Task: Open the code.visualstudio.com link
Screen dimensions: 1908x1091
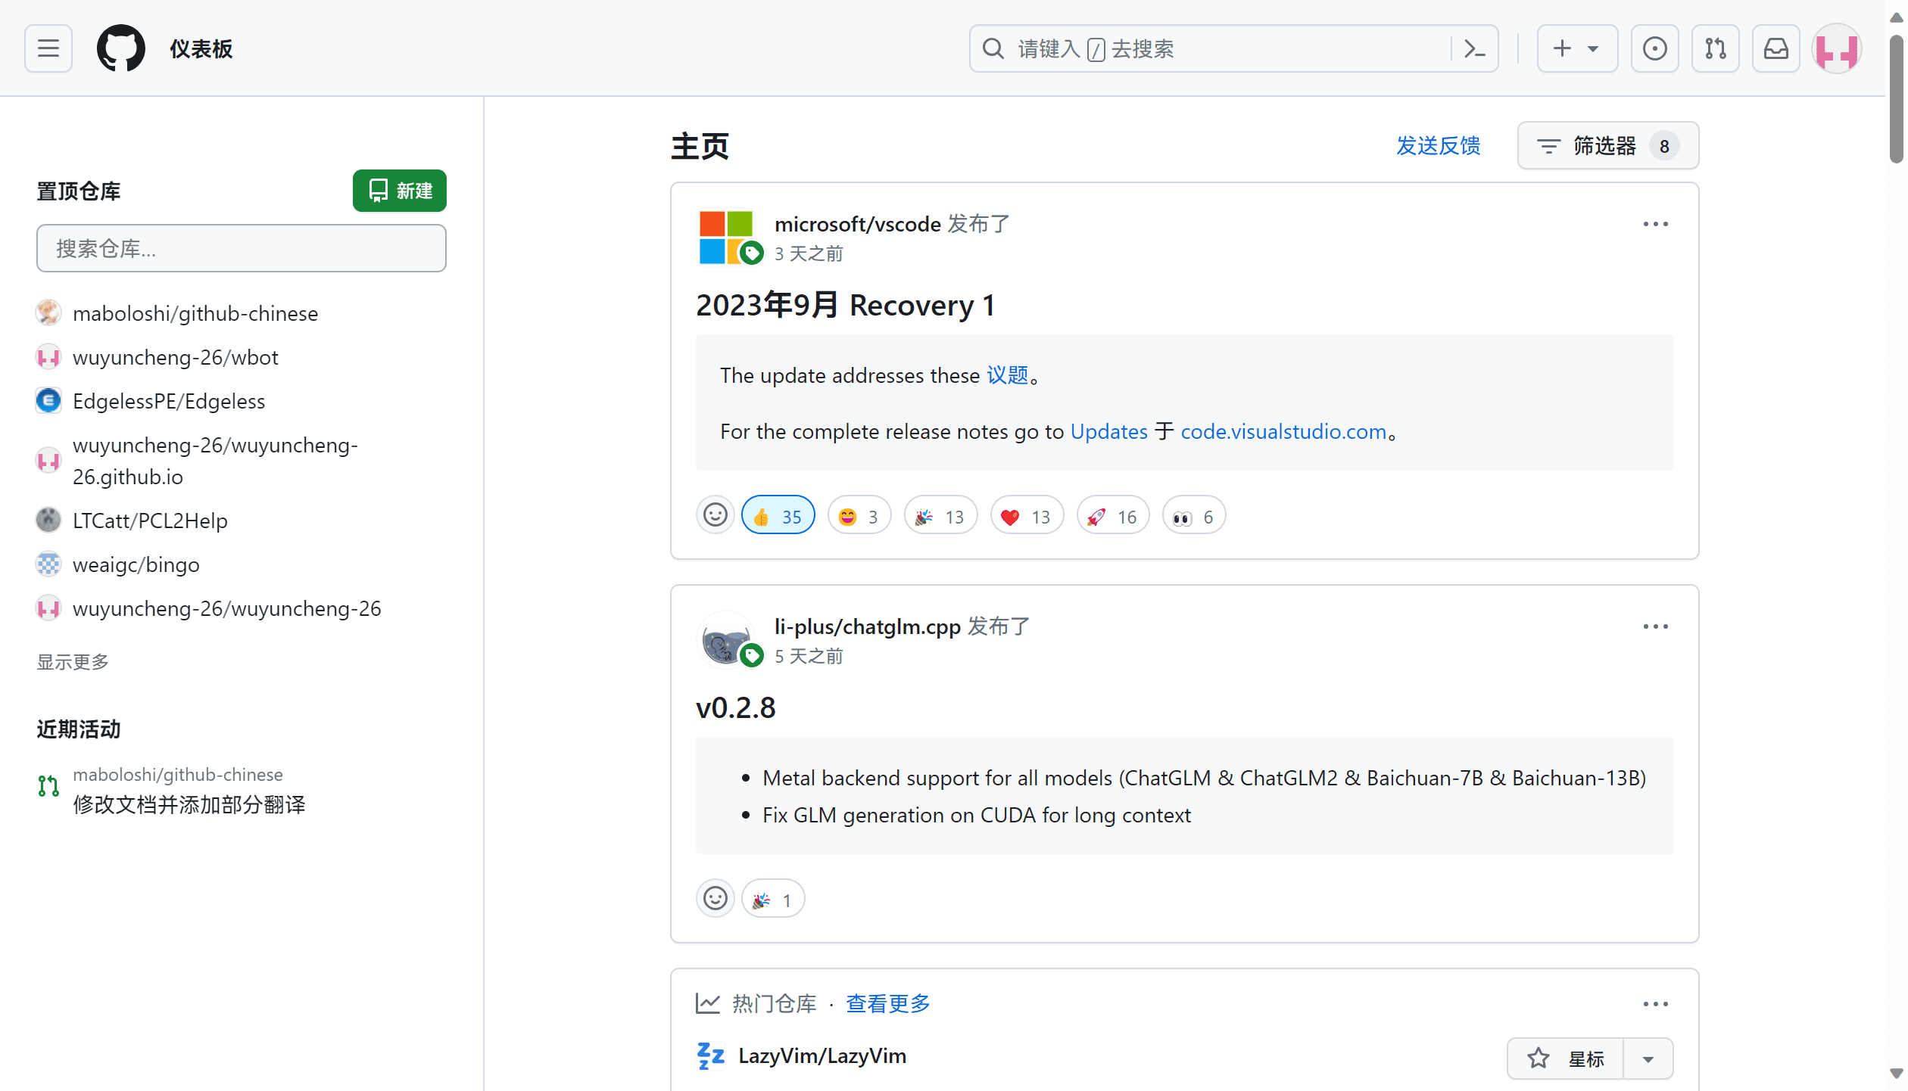Action: (1284, 431)
